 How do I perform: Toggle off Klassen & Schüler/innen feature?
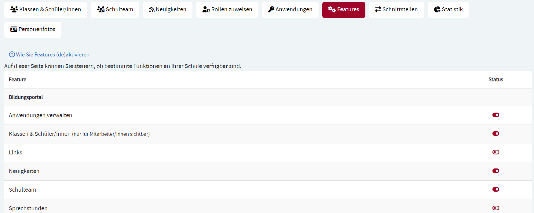click(x=496, y=134)
